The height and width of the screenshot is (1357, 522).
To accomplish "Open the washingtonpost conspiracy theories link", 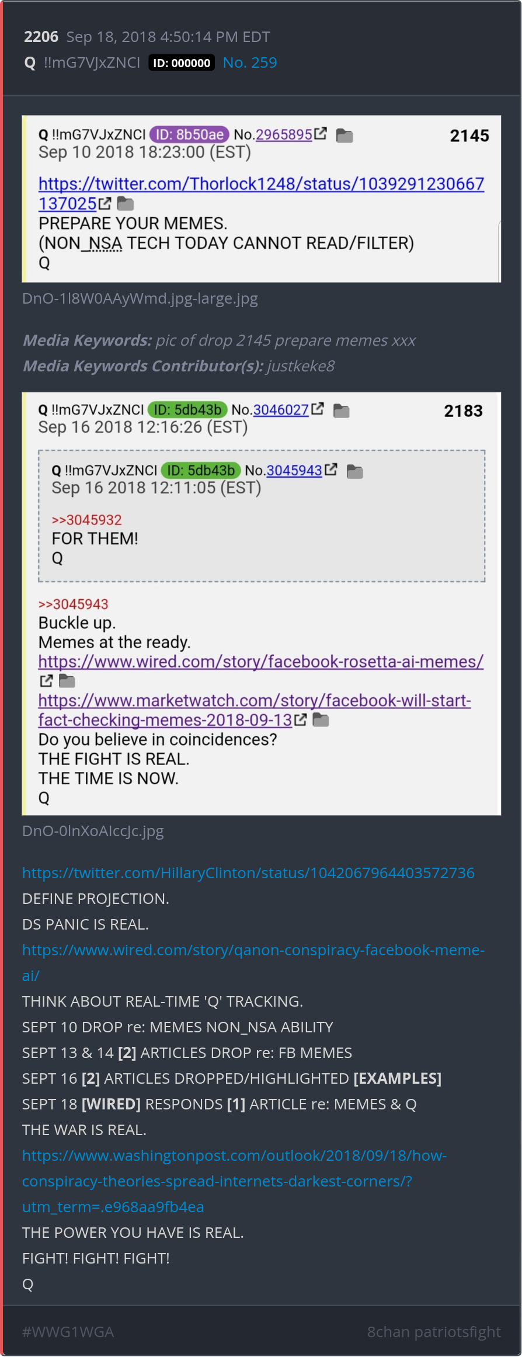I will click(x=234, y=1181).
